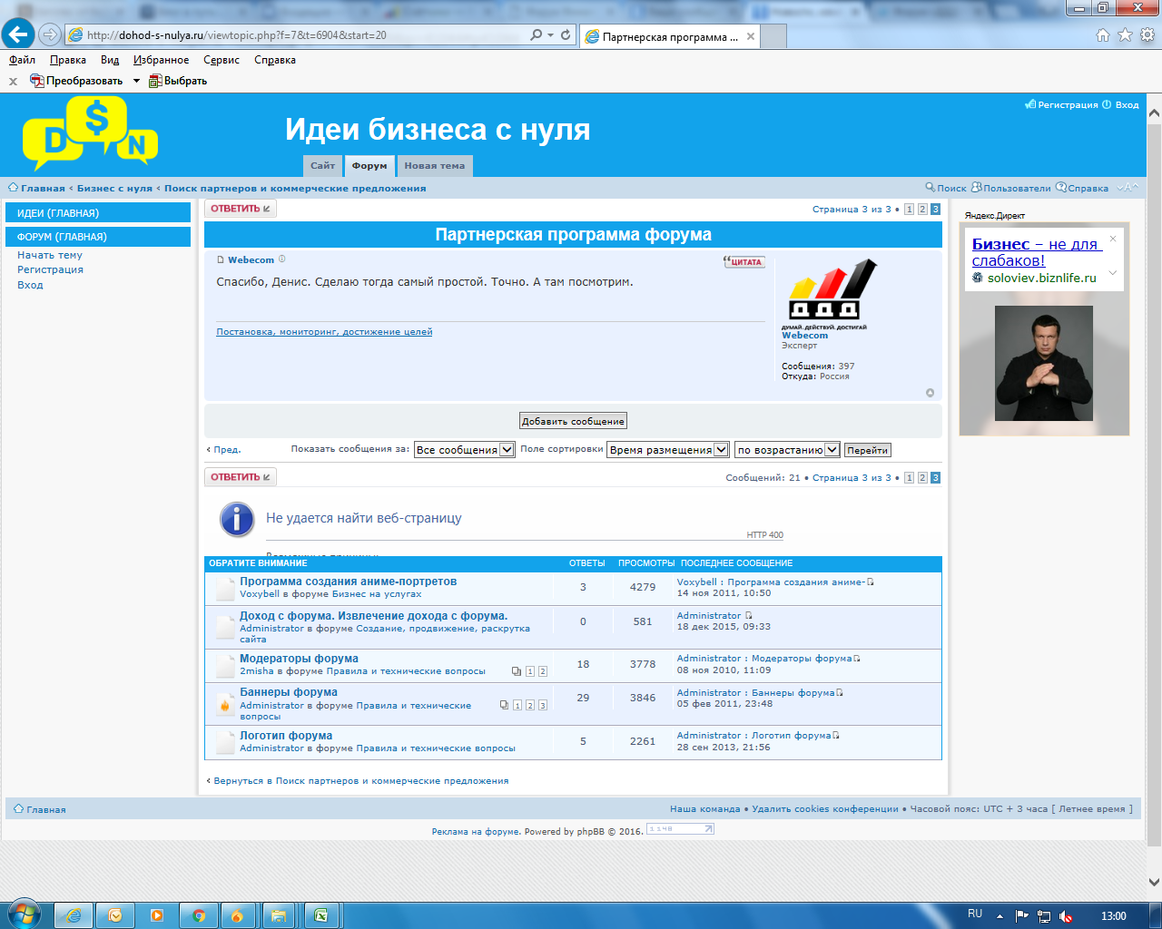Screen dimensions: 1162x929
Task: Open the Избранное menu
Action: pyautogui.click(x=161, y=60)
